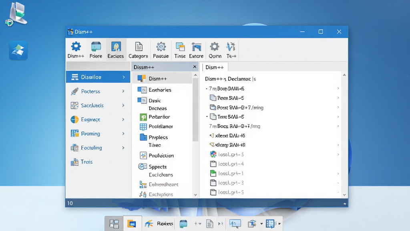Open the taskbar file explorer icon
410x231 pixels.
click(x=131, y=224)
